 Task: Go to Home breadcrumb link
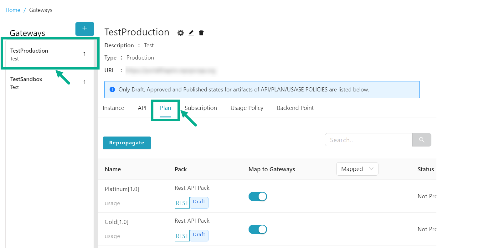point(13,10)
